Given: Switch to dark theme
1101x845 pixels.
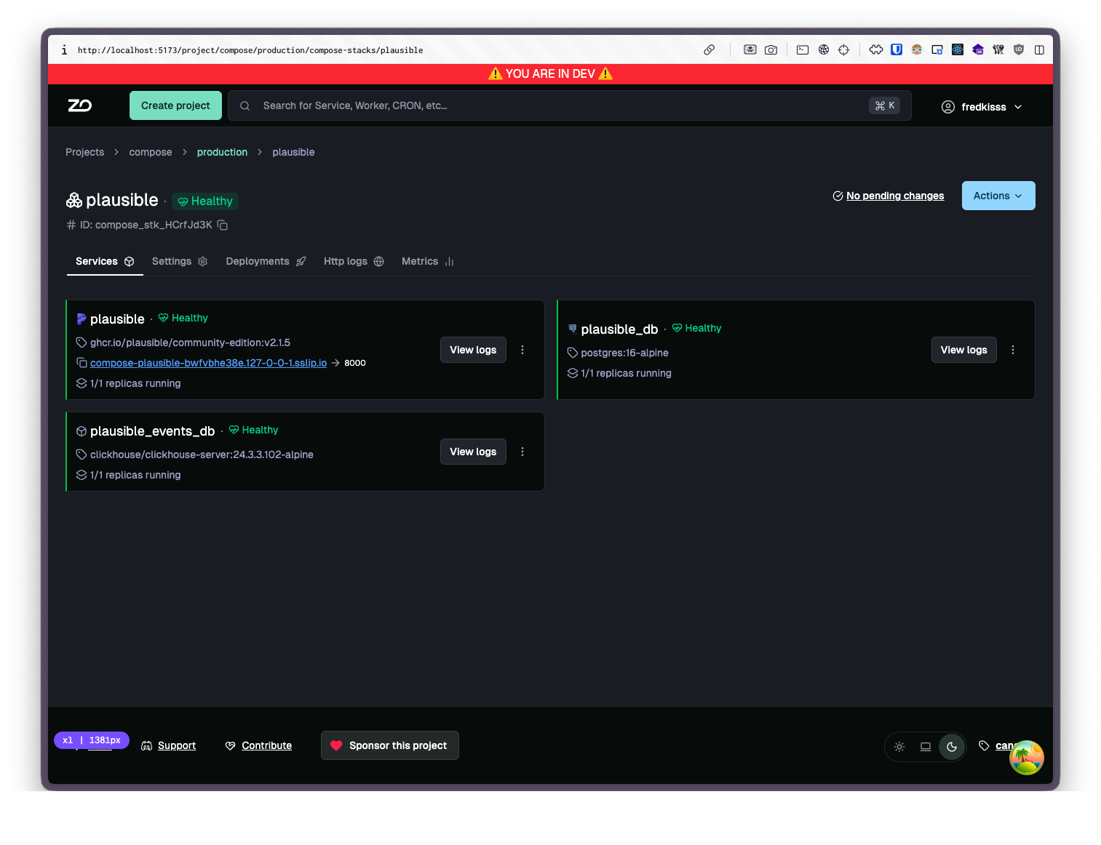Looking at the screenshot, I should coord(952,747).
